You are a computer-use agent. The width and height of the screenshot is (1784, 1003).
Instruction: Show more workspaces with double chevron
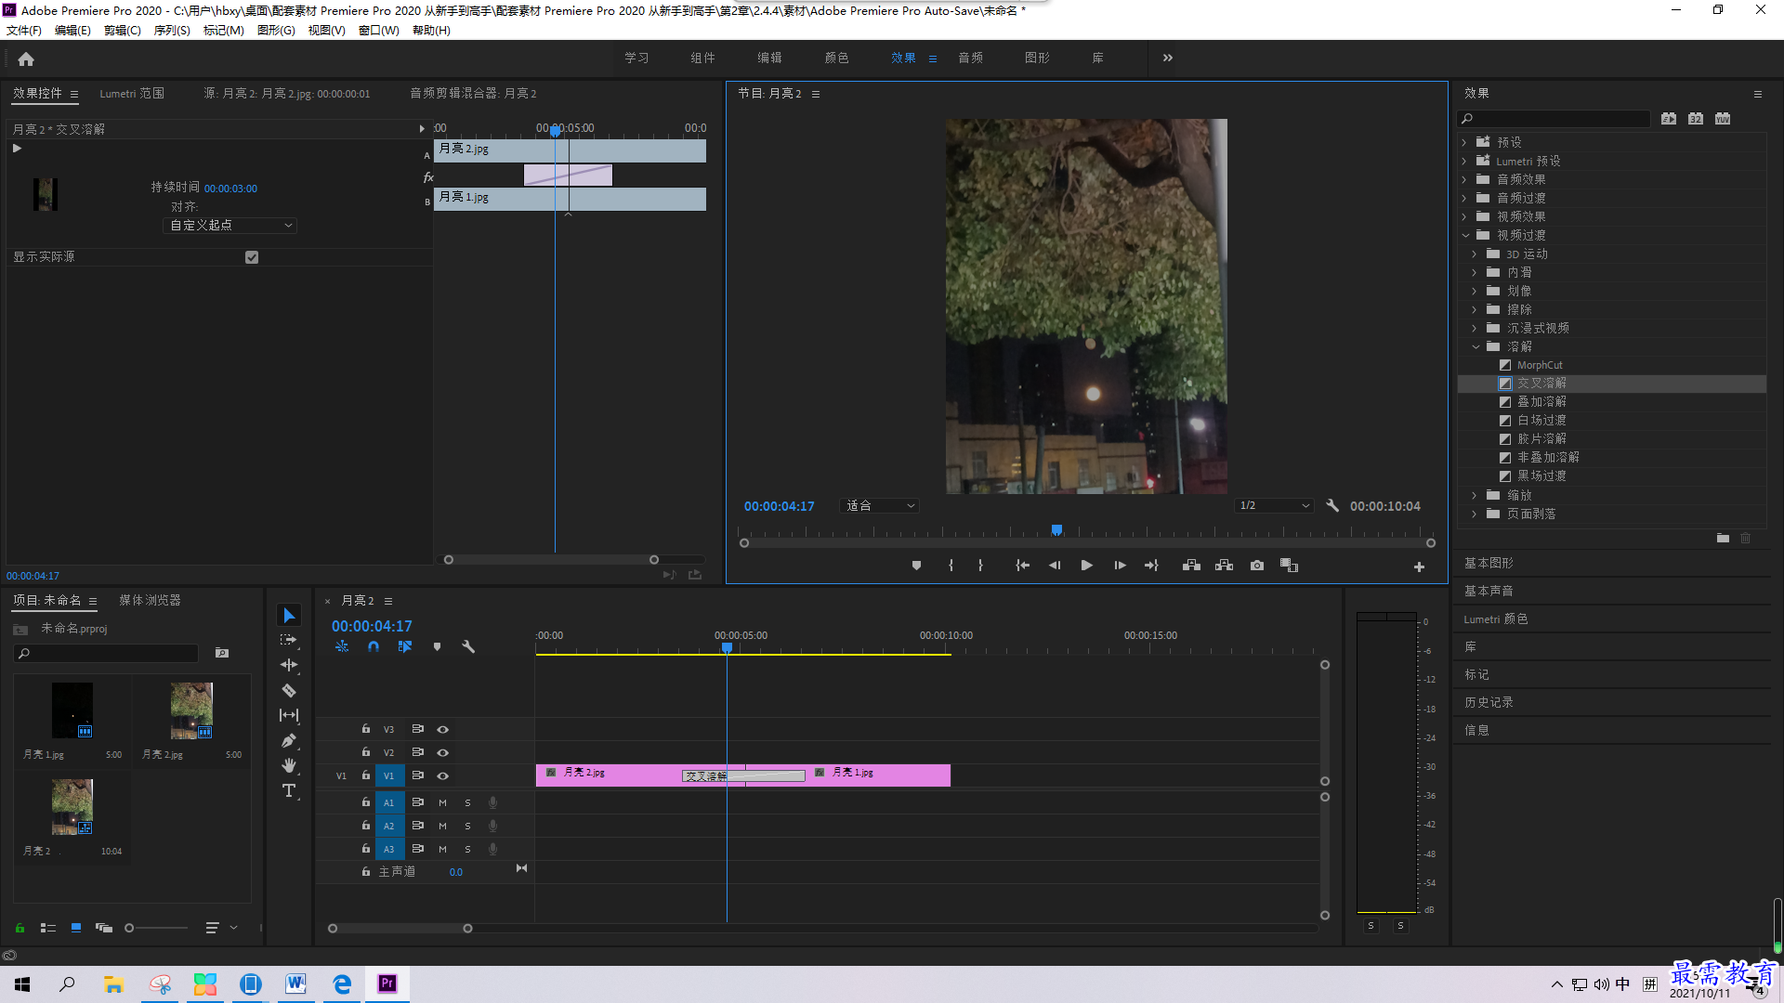[x=1168, y=58]
